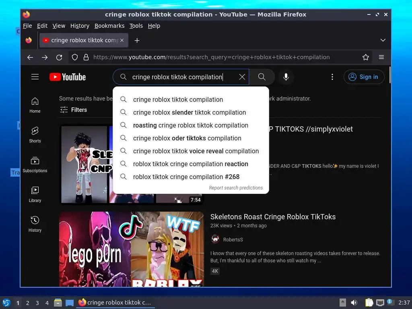Go back with the browser back arrow
Viewport: 412px width, 309px height.
(30, 57)
